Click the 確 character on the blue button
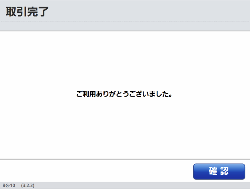This screenshot has height=189, width=250. 213,171
